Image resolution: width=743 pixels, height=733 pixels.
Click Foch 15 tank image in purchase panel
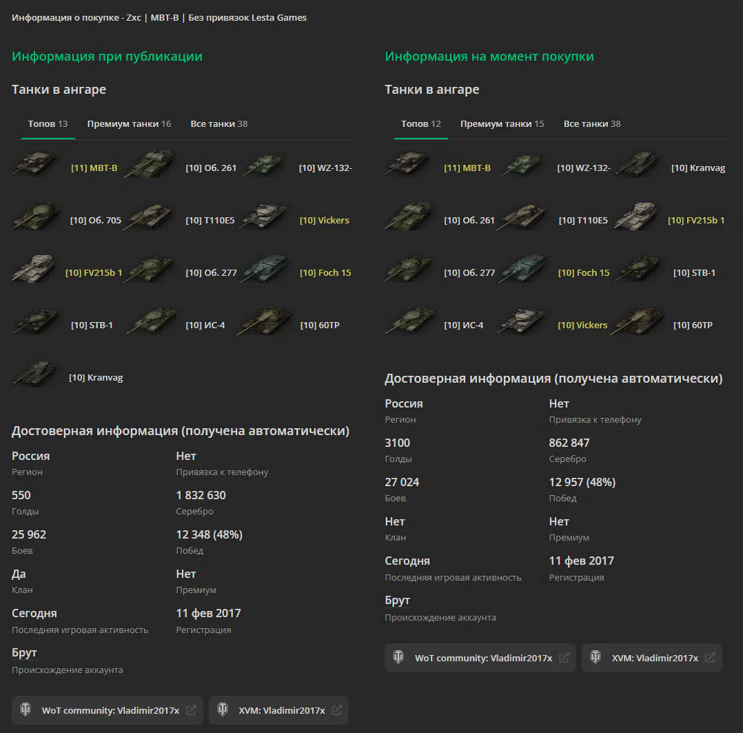[x=524, y=269]
